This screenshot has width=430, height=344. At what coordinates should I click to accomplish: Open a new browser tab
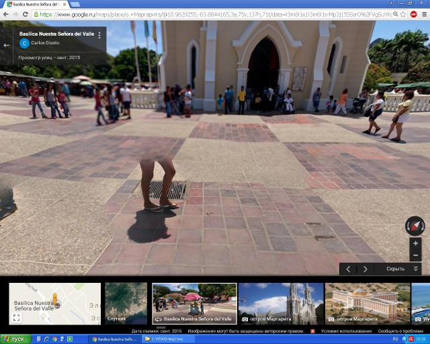tap(75, 5)
